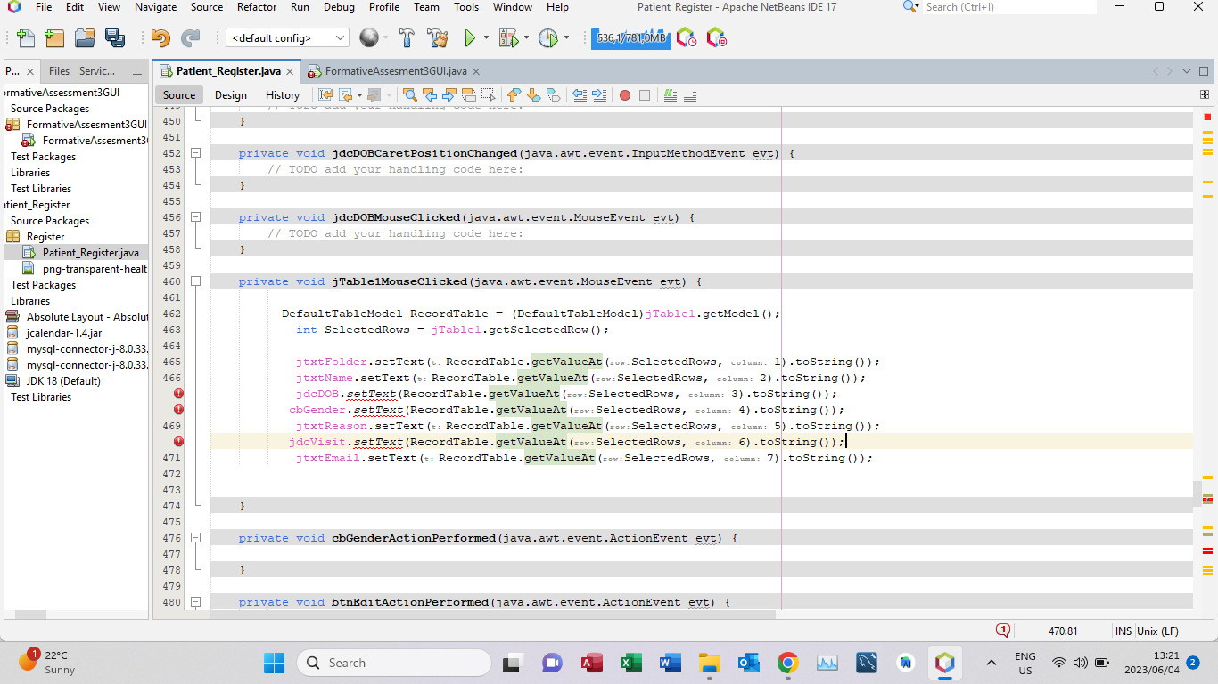The height and width of the screenshot is (684, 1218).
Task: Toggle the code fold beside jTable1MouseClicked
Action: (x=195, y=281)
